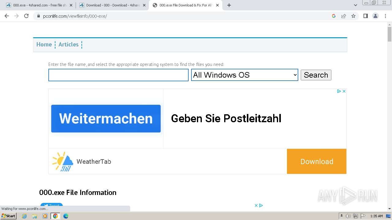Image resolution: width=392 pixels, height=220 pixels.
Task: Open the Chrome profile avatar
Action: click(x=375, y=16)
